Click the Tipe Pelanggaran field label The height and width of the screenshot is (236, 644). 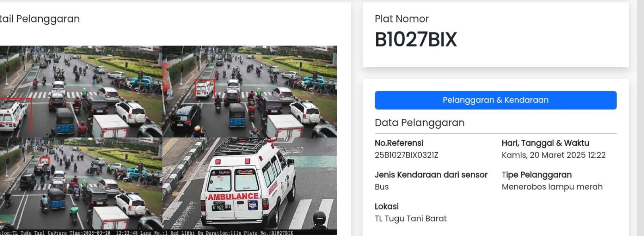[536, 175]
